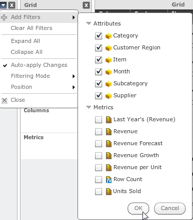Expand the Add Filters submenu arrow

(73, 17)
